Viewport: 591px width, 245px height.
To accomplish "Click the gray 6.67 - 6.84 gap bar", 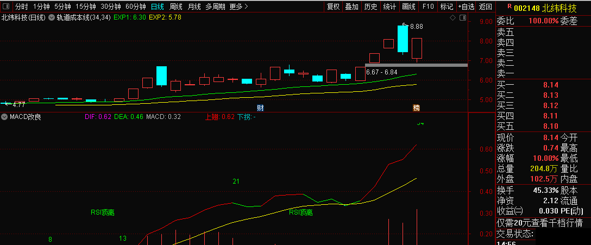I will click(416, 65).
